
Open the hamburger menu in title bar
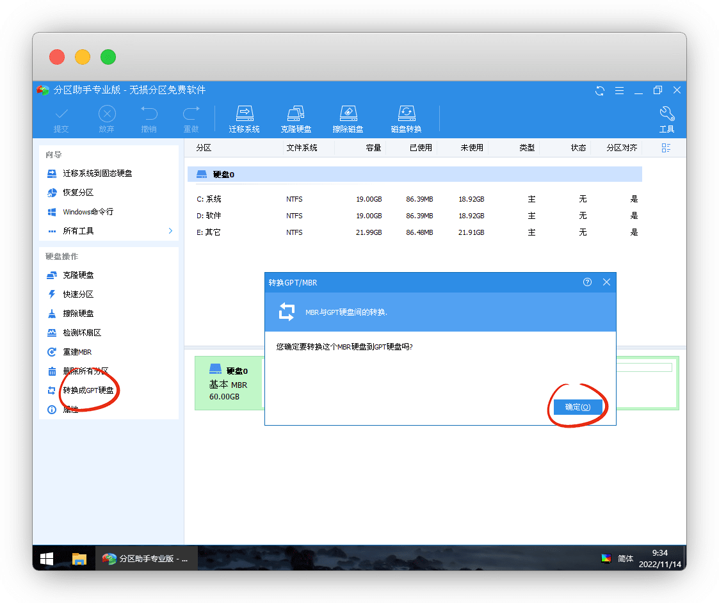[619, 90]
